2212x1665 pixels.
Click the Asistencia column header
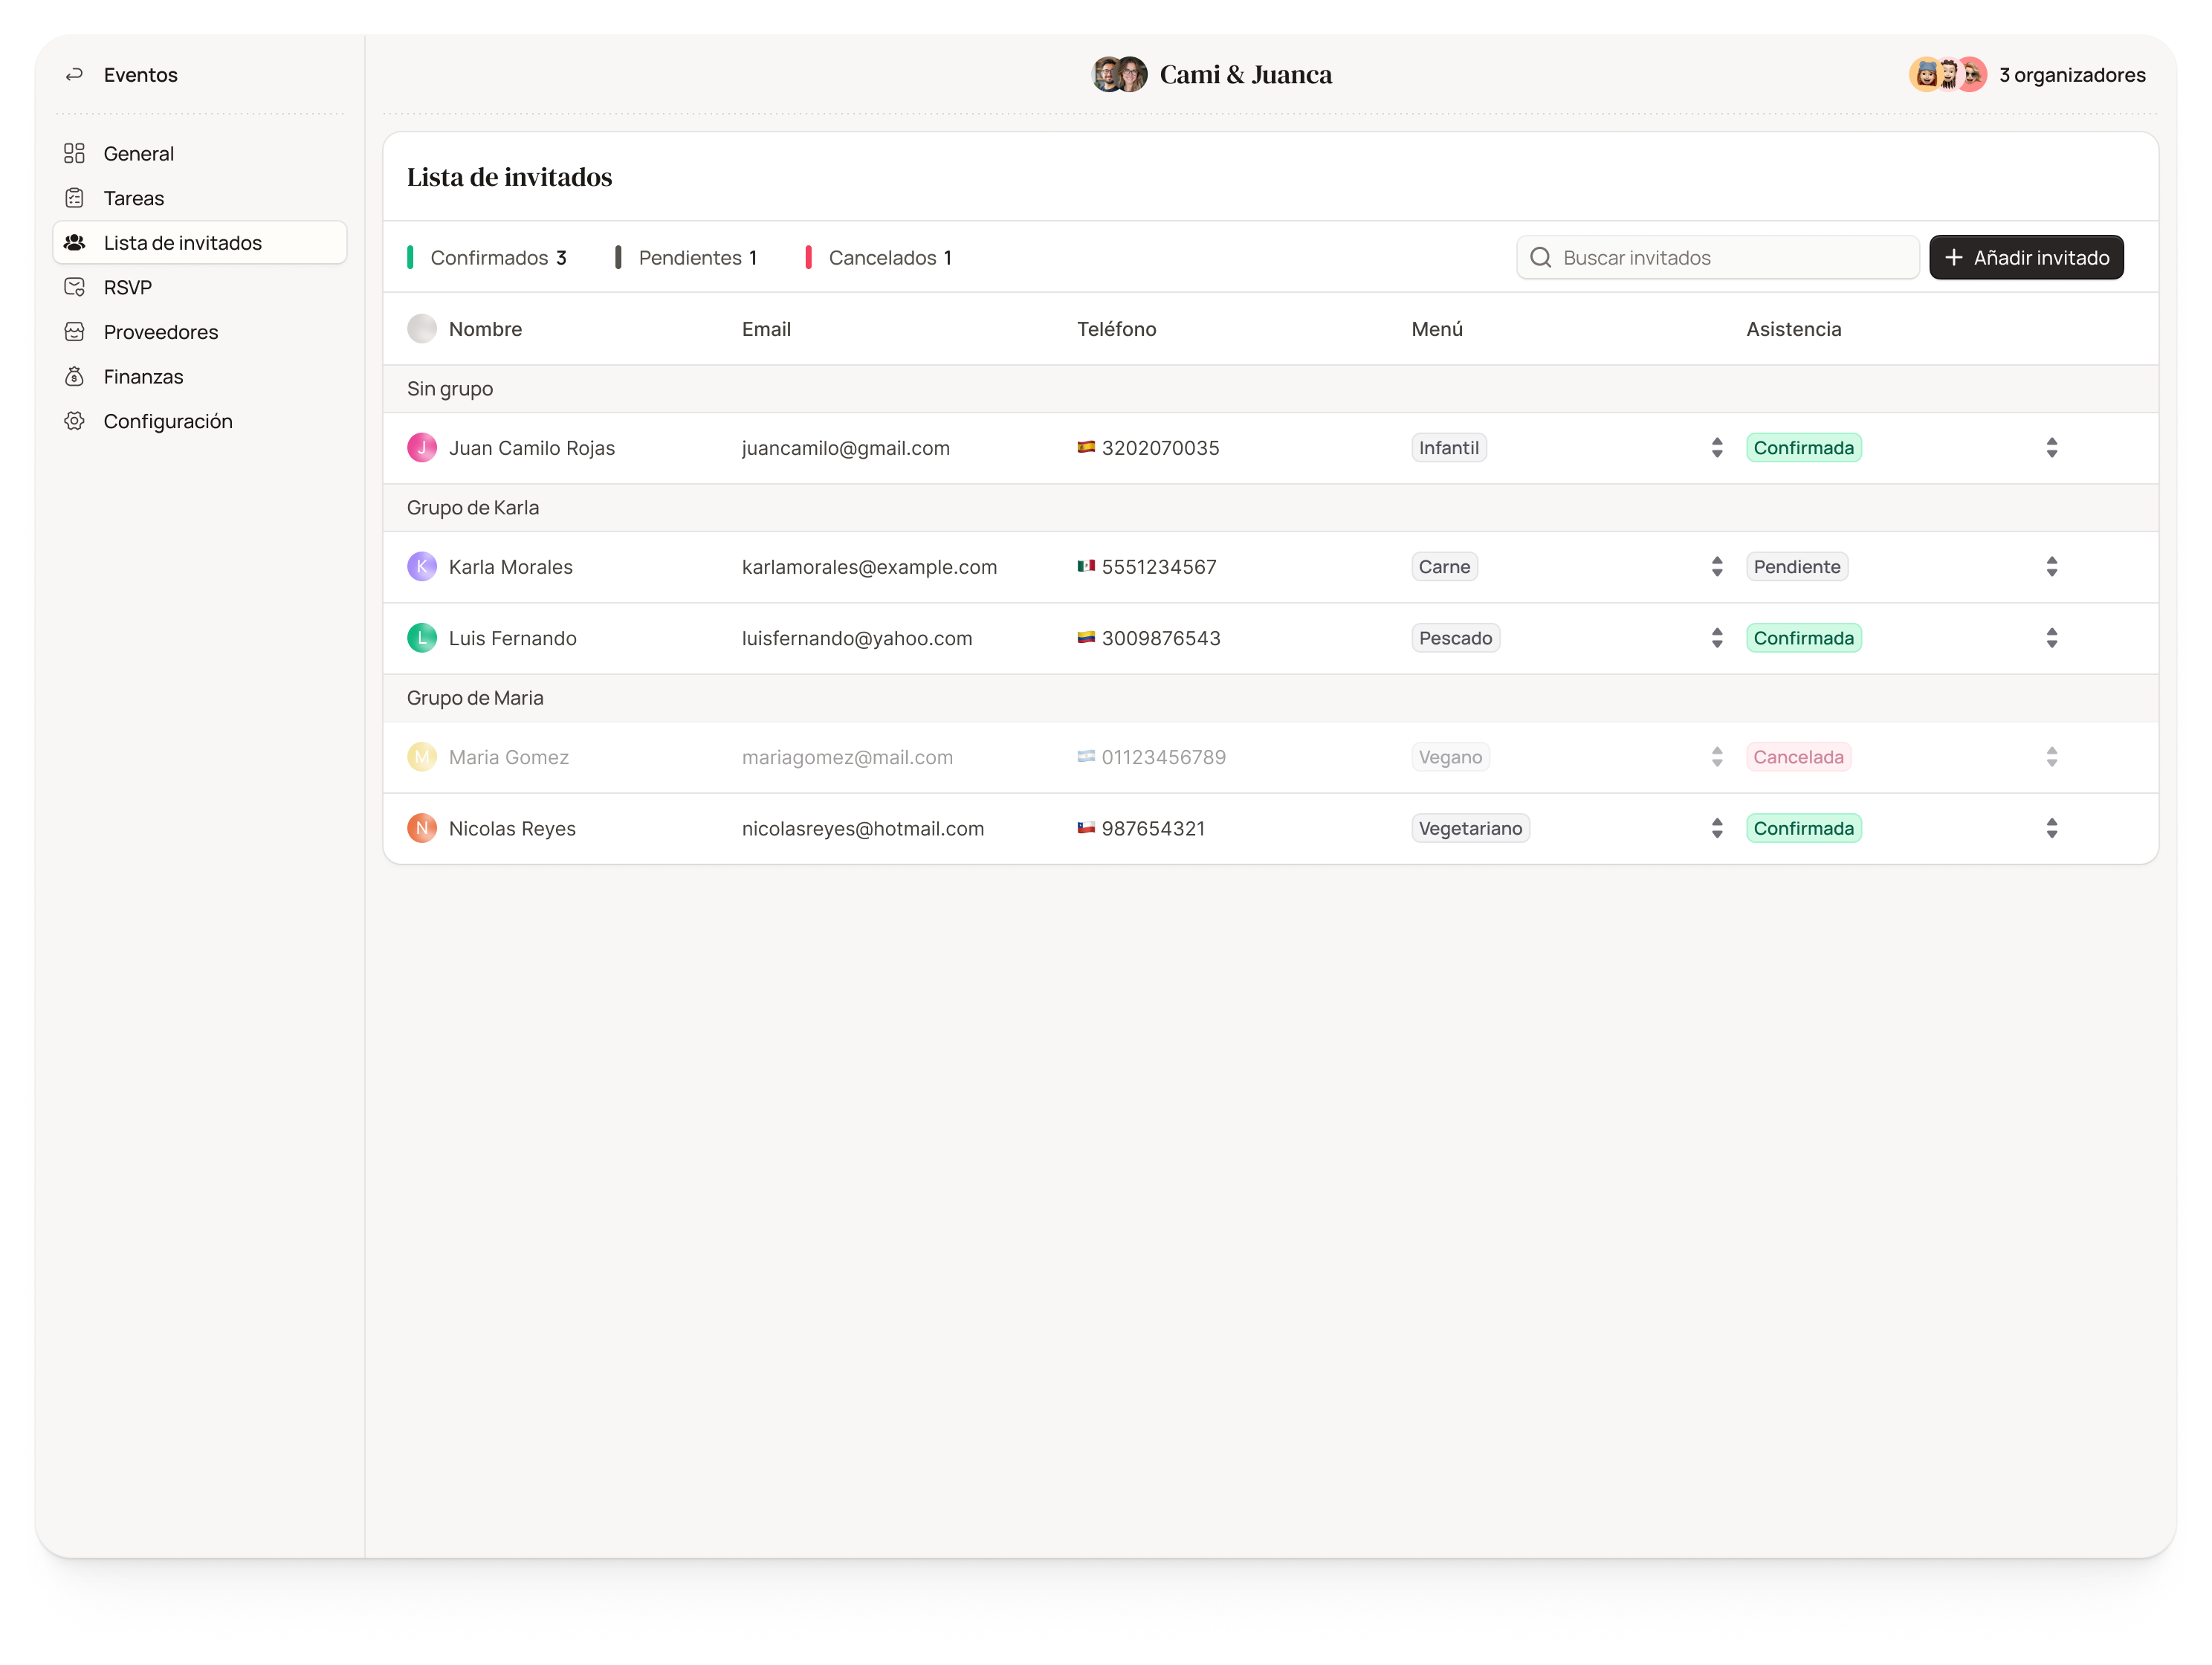pyautogui.click(x=1793, y=328)
